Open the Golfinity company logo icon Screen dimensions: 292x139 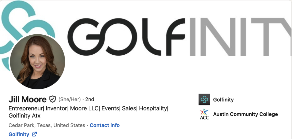click(x=204, y=100)
